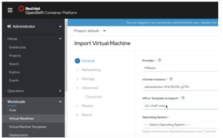Click the VM or Template to Import field
223x138 pixels.
click(180, 106)
